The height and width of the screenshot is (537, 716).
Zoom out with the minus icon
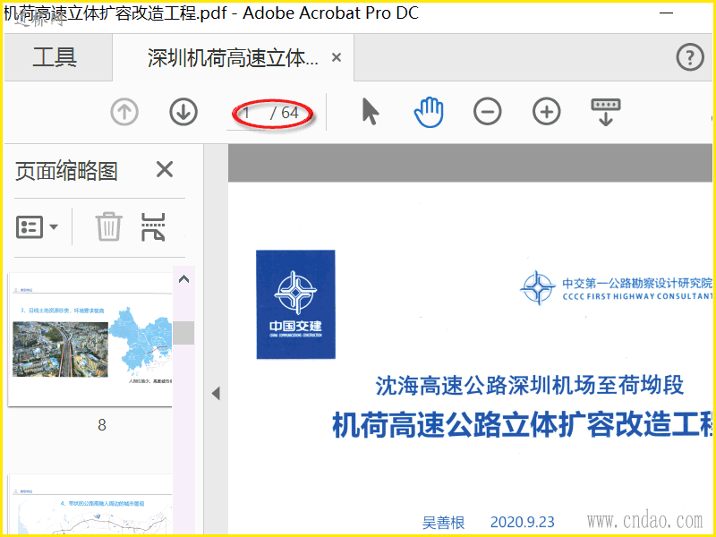pyautogui.click(x=487, y=112)
